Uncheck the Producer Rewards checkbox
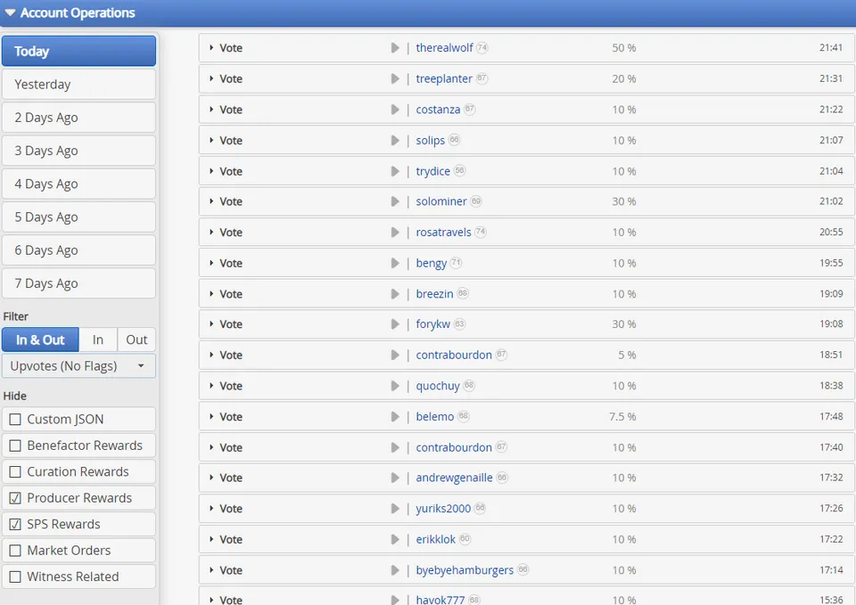856x605 pixels. click(x=15, y=499)
